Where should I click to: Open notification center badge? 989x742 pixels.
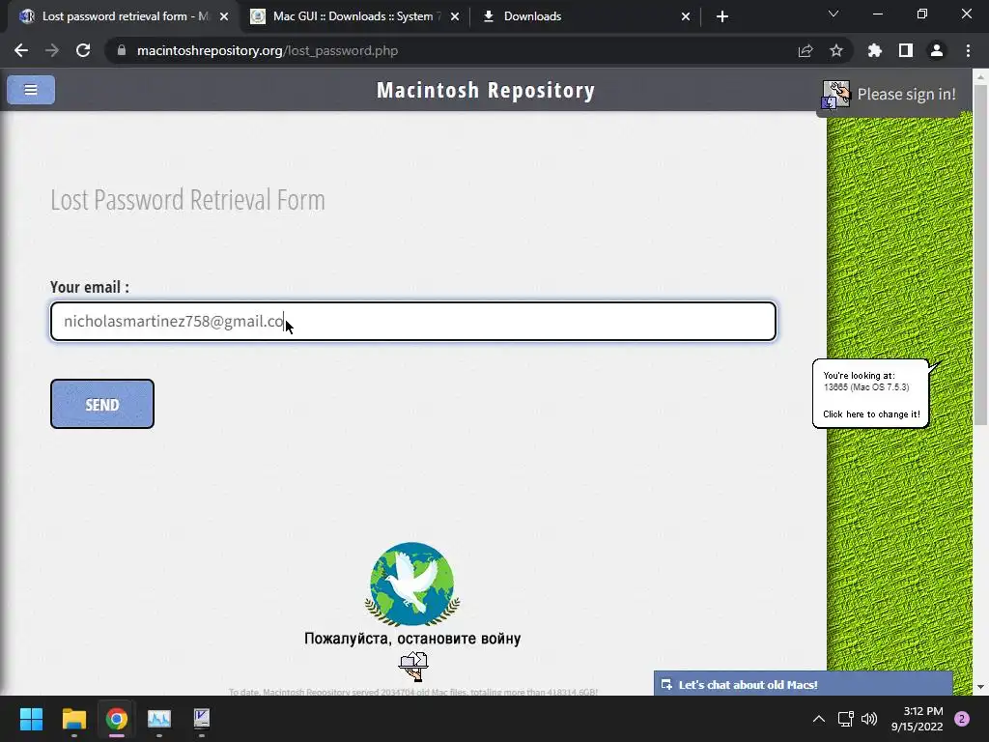click(x=962, y=719)
